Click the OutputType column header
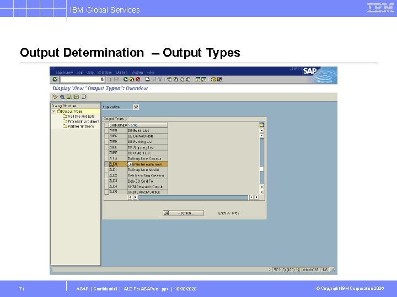 (x=118, y=125)
